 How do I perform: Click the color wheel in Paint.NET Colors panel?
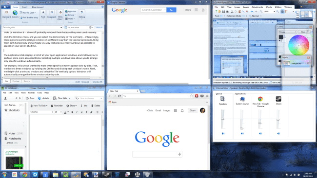(298, 45)
